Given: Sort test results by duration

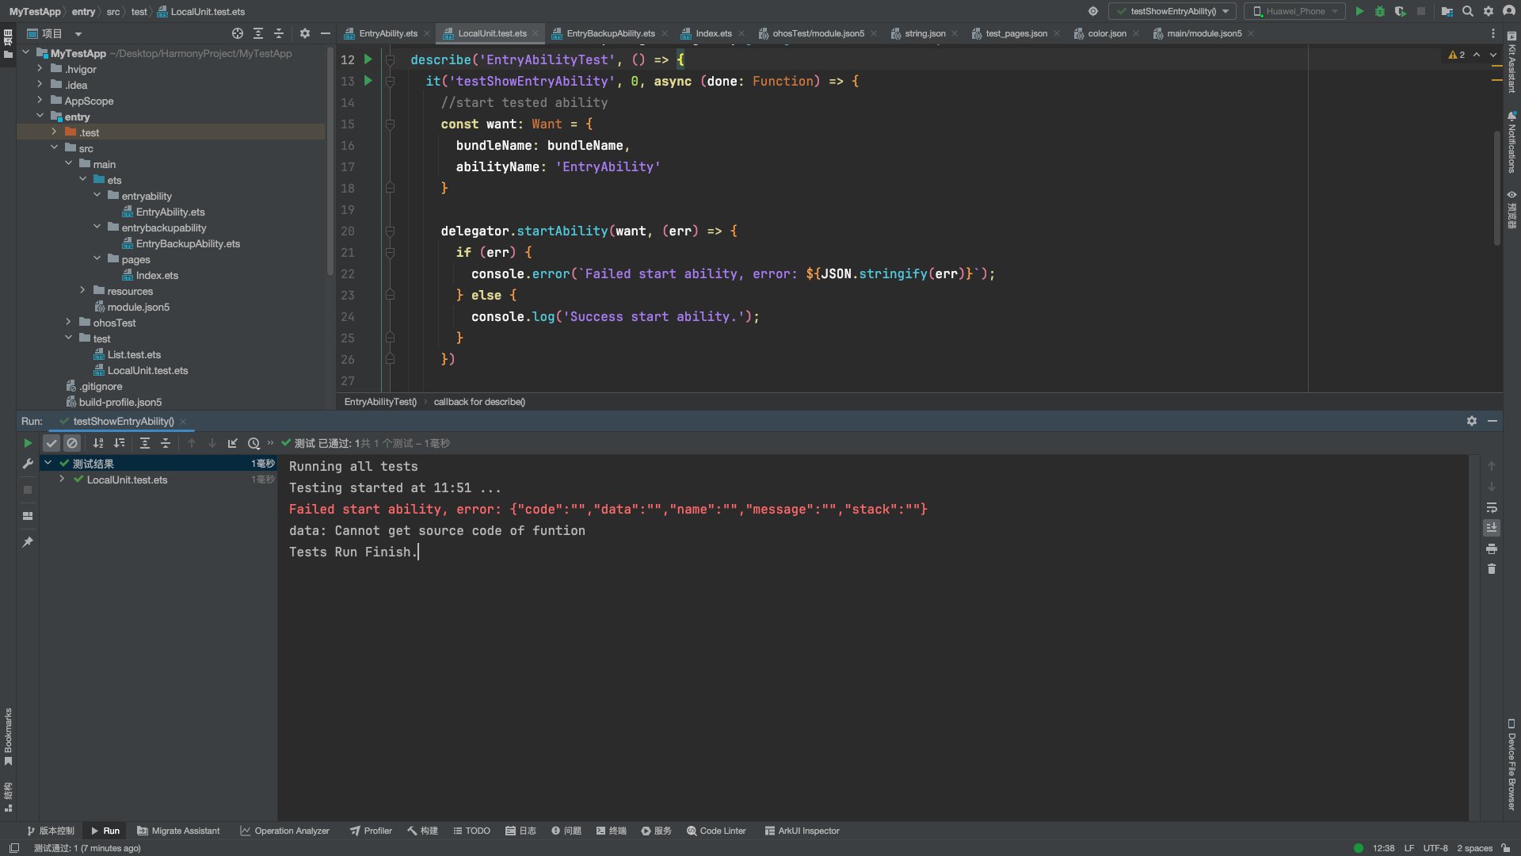Looking at the screenshot, I should [119, 443].
